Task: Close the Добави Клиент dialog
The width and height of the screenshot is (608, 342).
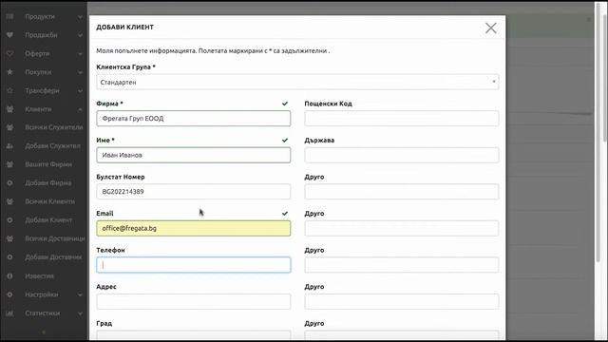Action: [x=491, y=28]
